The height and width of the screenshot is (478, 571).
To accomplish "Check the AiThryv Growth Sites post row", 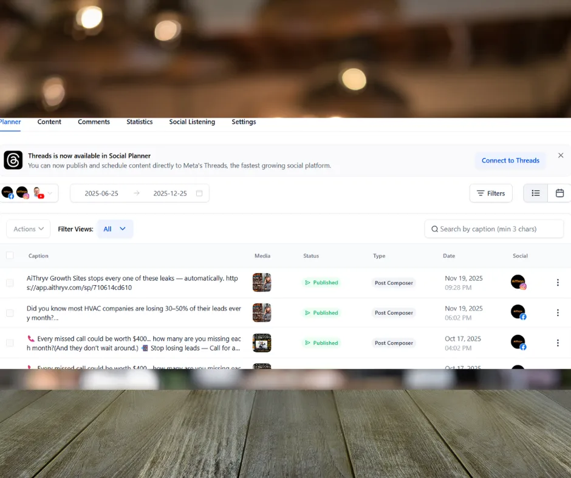I will click(10, 283).
